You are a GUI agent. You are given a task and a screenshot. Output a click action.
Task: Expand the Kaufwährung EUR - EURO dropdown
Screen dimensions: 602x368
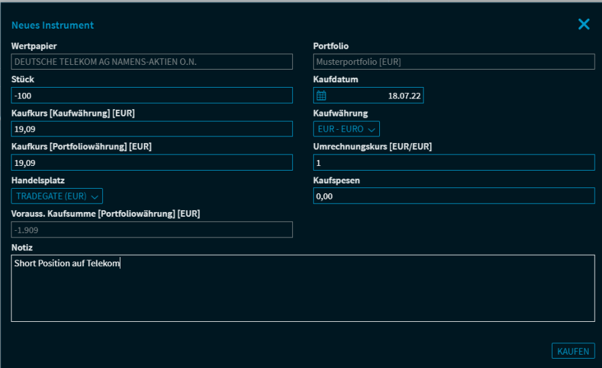click(x=346, y=128)
